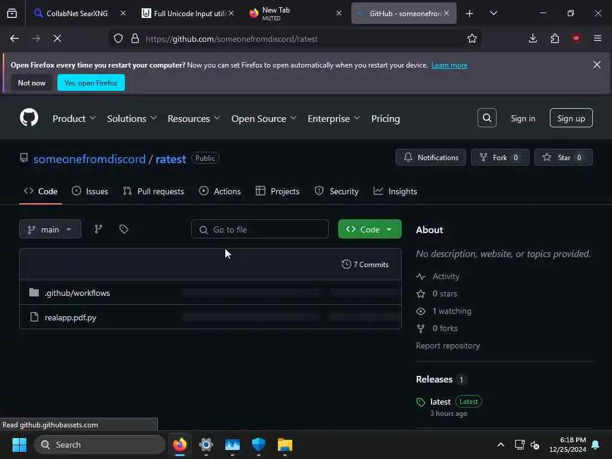Open the Pull requests tab
Image resolution: width=612 pixels, height=459 pixels.
click(x=154, y=191)
